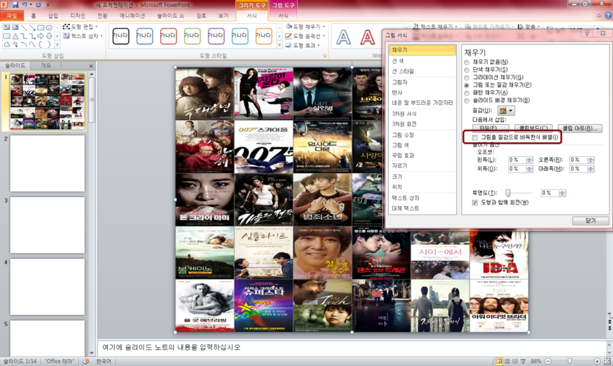Apply the purple outline shape style

(x=216, y=35)
